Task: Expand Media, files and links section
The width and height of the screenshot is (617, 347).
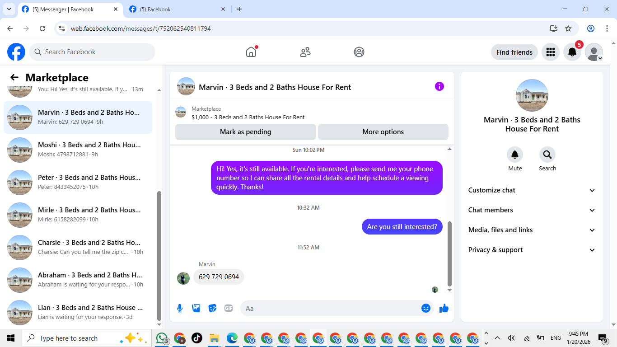Action: coord(532,230)
